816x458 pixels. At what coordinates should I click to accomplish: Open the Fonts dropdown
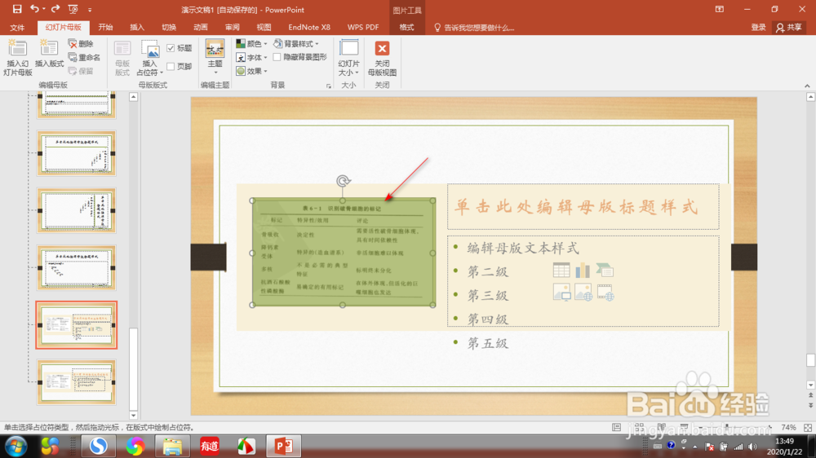252,57
